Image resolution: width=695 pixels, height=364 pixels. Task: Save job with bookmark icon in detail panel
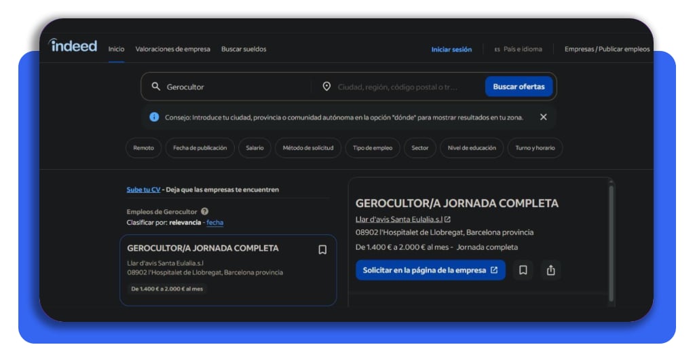[523, 270]
